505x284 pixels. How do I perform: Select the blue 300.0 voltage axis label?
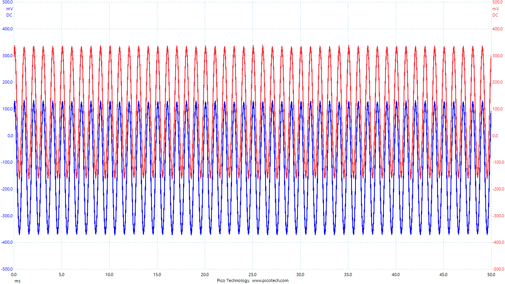tap(7, 56)
